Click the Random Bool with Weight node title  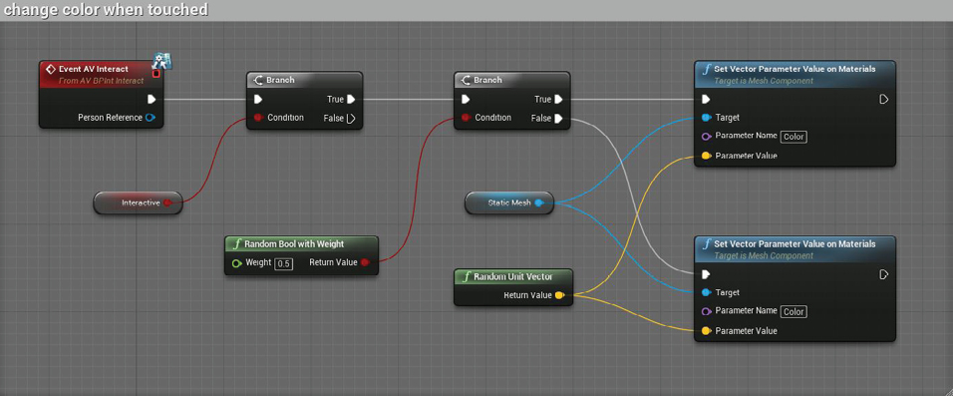(294, 244)
